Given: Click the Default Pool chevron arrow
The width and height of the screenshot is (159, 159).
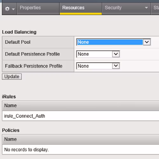Looking at the screenshot, I should pos(147,42).
